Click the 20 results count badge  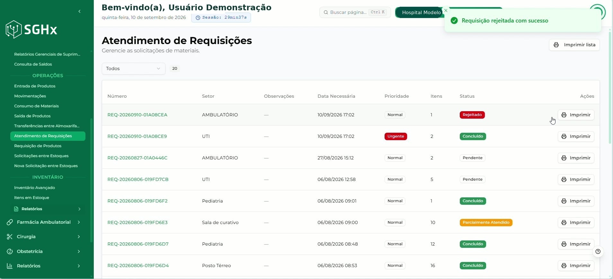(x=174, y=68)
